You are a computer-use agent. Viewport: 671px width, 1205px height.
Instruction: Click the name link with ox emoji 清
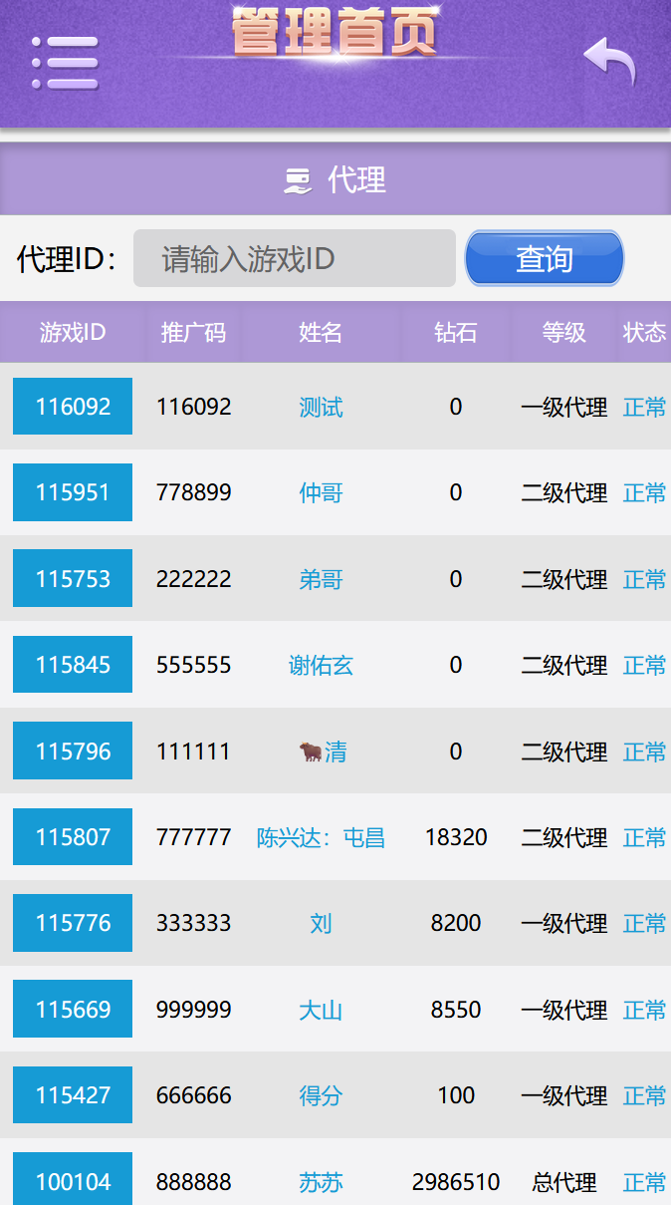tap(323, 752)
